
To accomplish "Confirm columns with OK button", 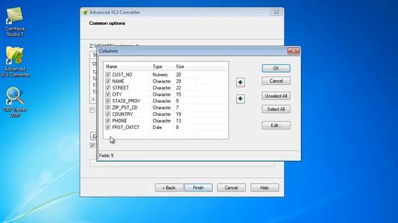I will pyautogui.click(x=276, y=68).
